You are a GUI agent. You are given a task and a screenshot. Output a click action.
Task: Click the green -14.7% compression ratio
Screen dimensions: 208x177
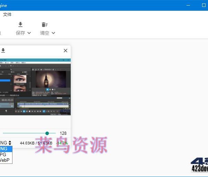(x=62, y=143)
